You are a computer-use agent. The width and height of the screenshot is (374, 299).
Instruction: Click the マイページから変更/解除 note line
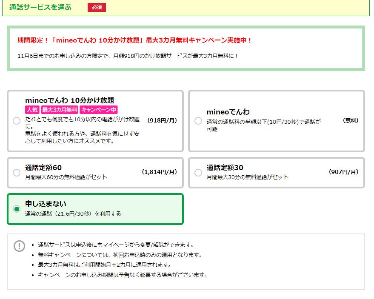coord(117,245)
